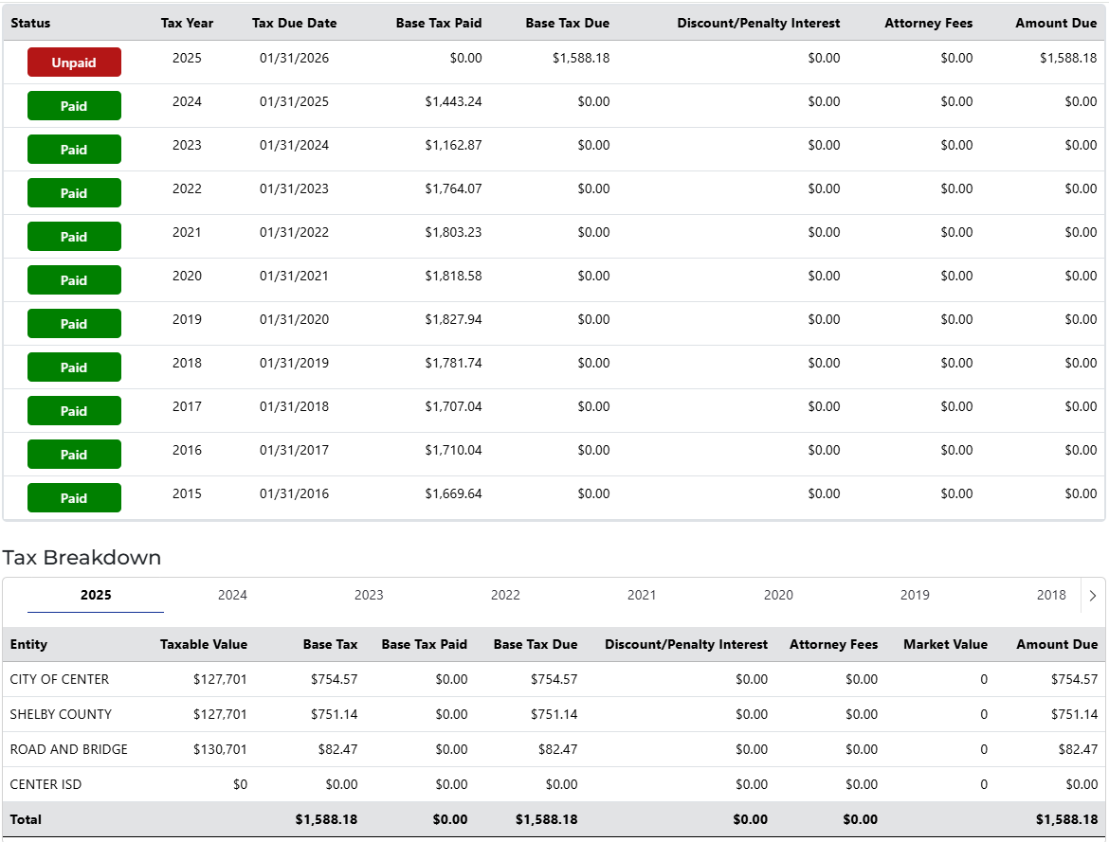Click the Paid button for tax year 2018

point(74,367)
